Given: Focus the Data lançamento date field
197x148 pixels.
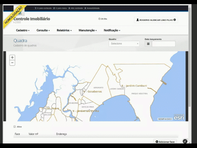Looking at the screenshot, I should click(x=164, y=44).
